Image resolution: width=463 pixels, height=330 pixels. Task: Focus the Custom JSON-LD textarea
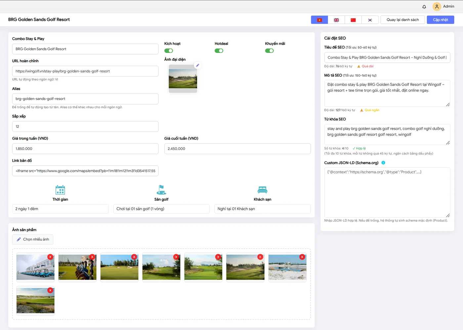point(387,192)
